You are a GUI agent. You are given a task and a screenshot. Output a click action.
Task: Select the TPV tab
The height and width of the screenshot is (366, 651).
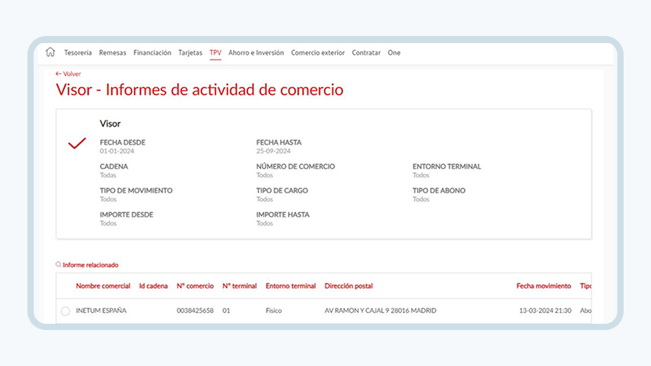(x=215, y=52)
